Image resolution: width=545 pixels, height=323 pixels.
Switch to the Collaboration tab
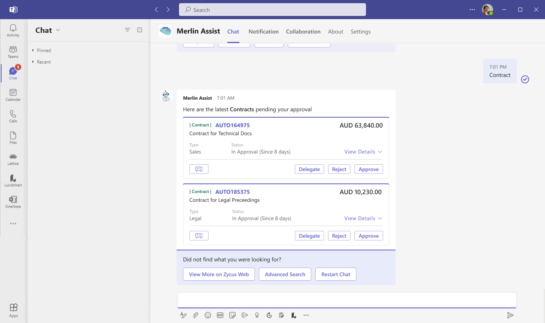303,32
